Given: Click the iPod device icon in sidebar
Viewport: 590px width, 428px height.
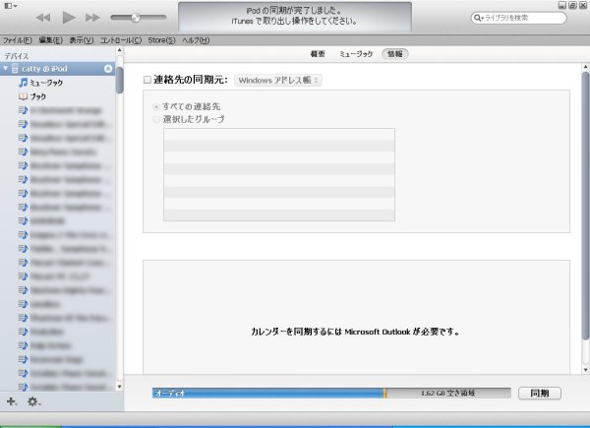Looking at the screenshot, I should coord(15,69).
